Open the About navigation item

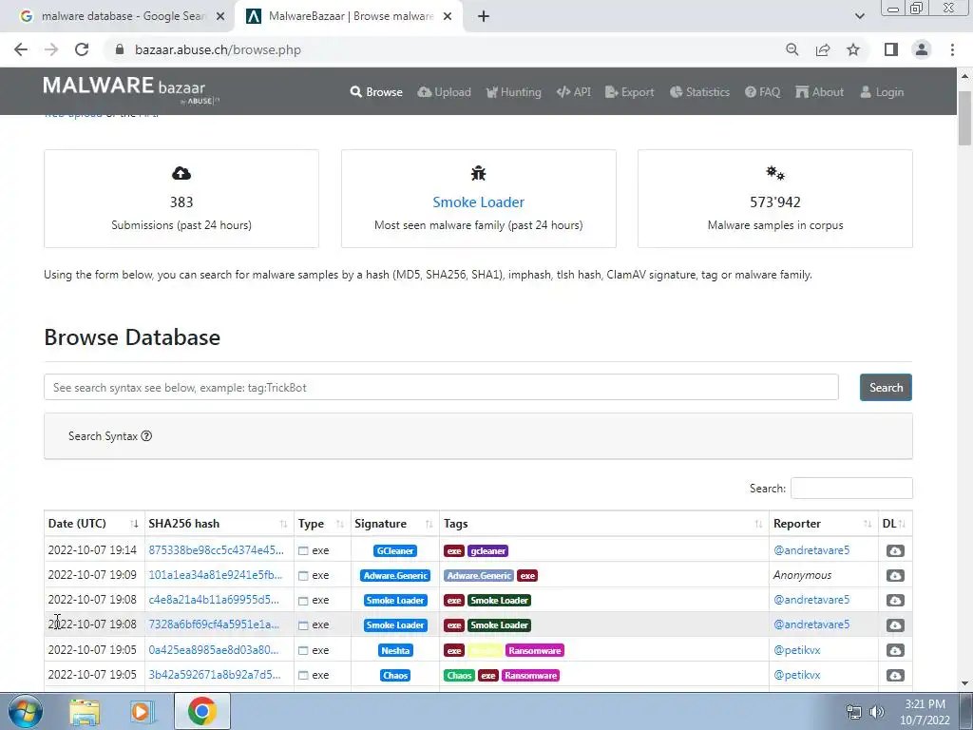coord(819,92)
